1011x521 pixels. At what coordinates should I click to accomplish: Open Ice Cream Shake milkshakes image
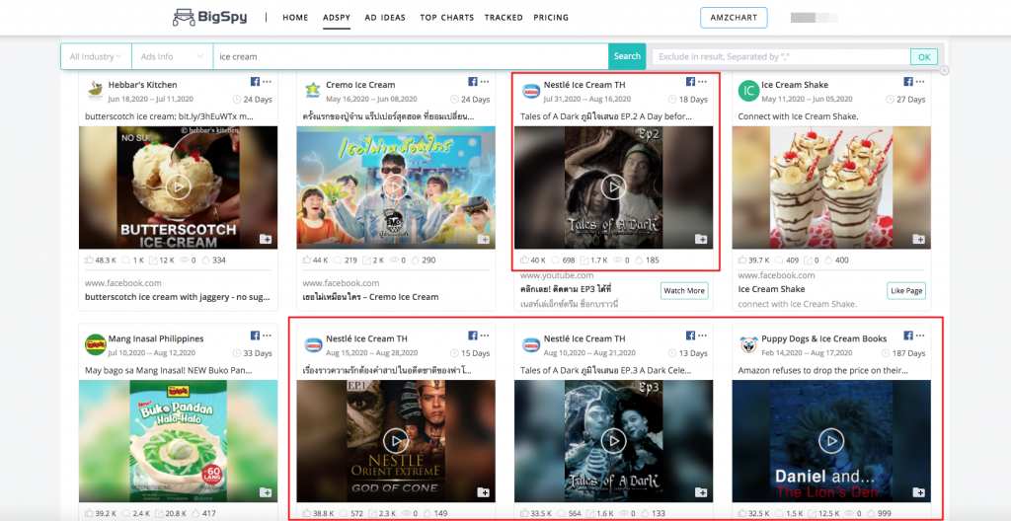click(x=831, y=187)
